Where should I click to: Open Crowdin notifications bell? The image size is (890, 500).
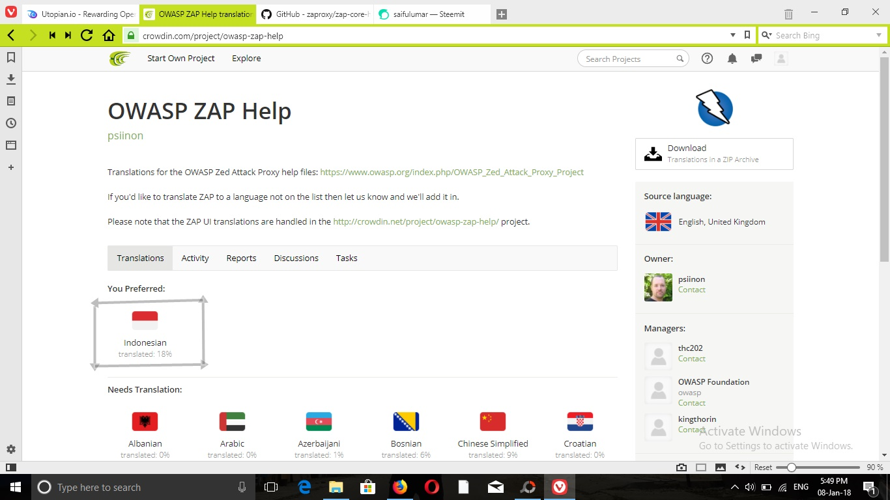click(732, 59)
